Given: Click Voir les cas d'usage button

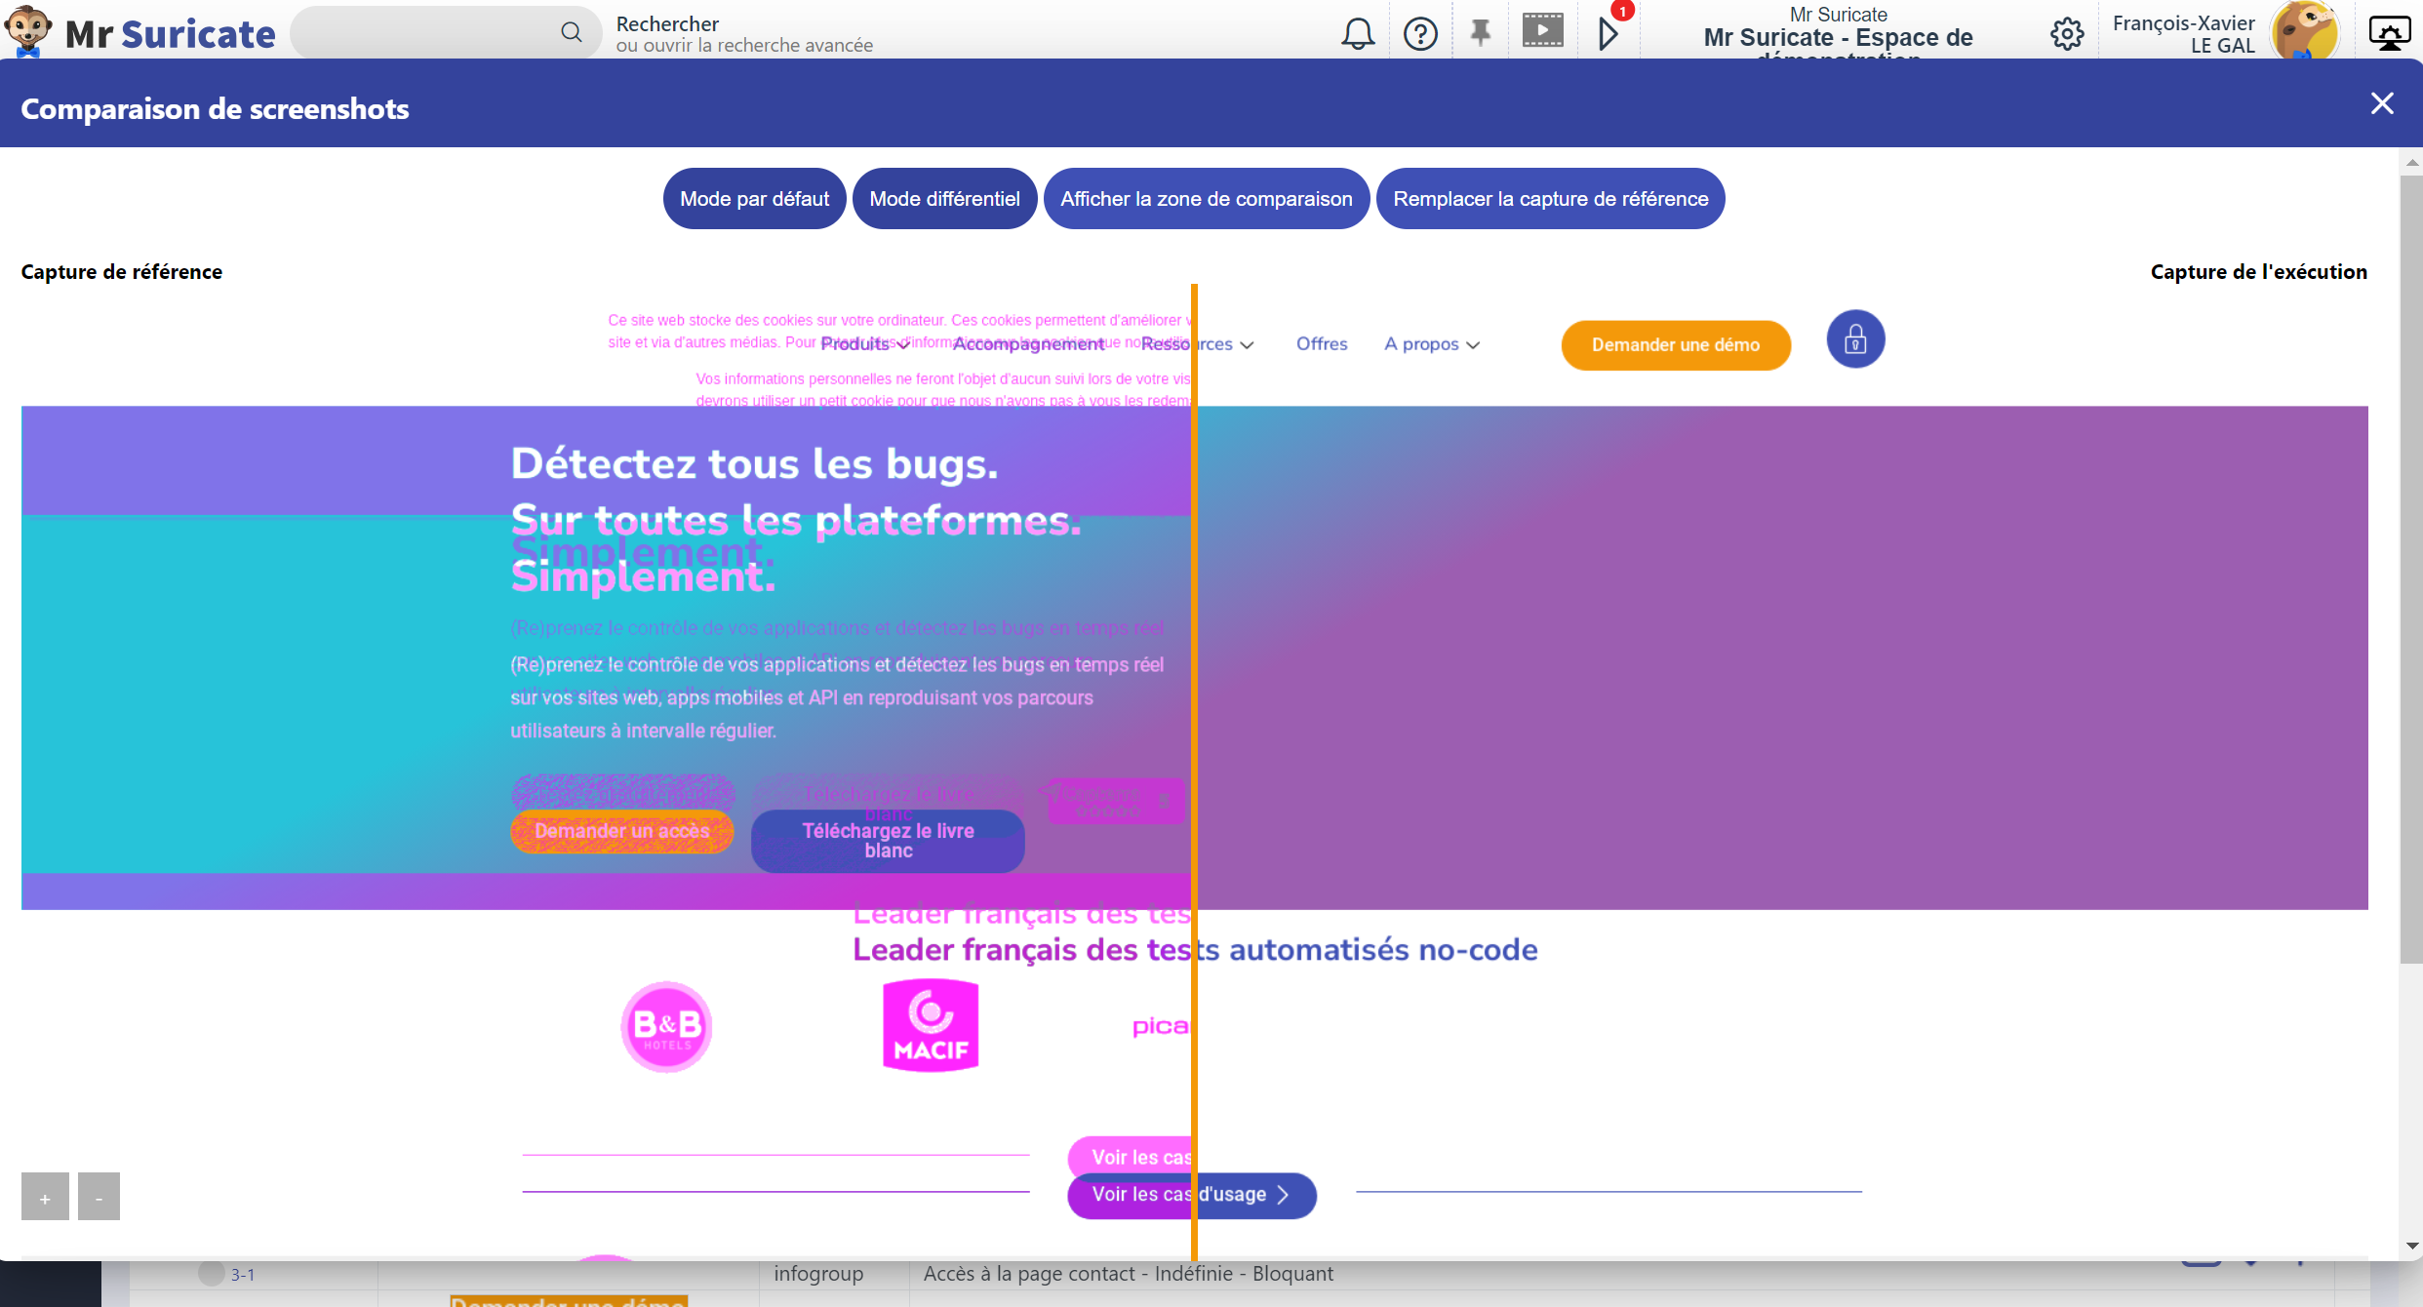Looking at the screenshot, I should [1192, 1195].
